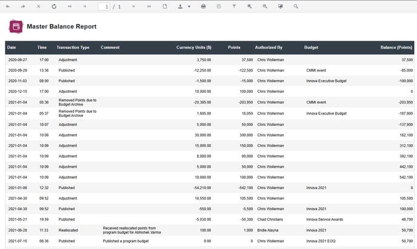Click the export download icon
Screen dimensions: 417x249
[x=180, y=7]
